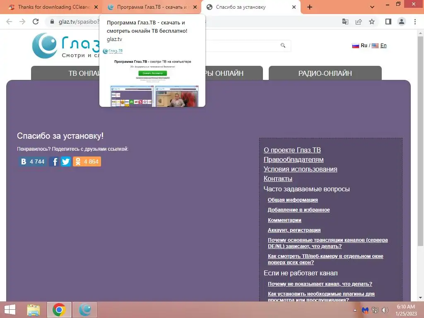Open Аккаунт, регистрация link
The height and width of the screenshot is (318, 424).
coord(294,230)
